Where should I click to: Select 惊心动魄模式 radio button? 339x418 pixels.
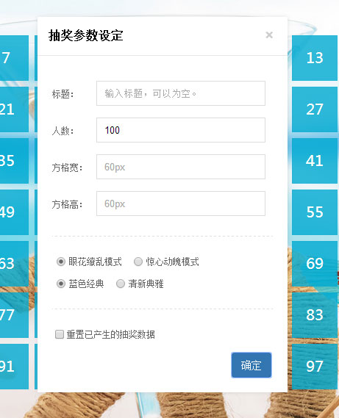138,262
